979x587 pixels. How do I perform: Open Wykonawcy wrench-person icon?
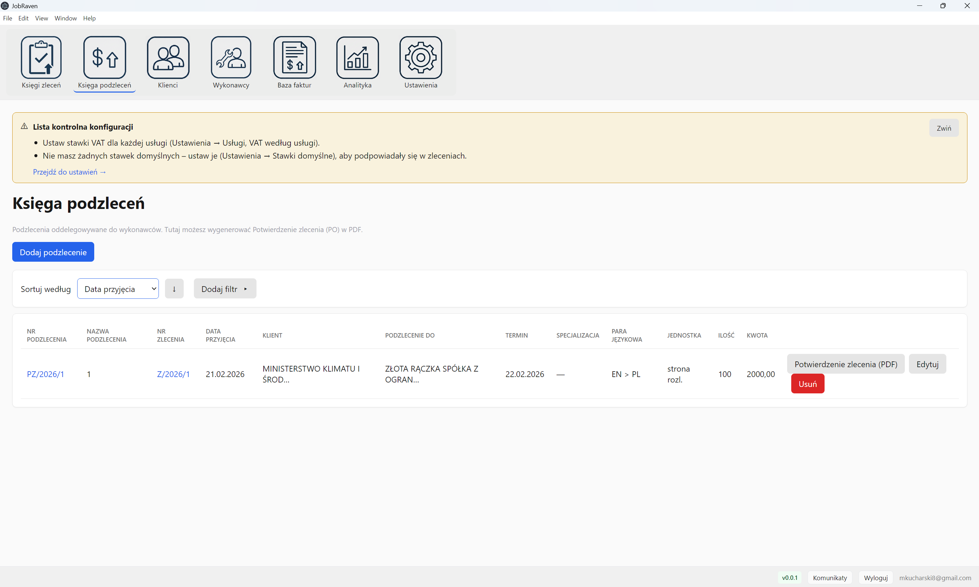(x=231, y=58)
